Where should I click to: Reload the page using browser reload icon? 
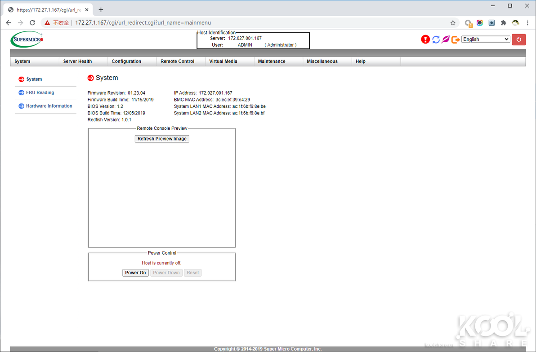[32, 22]
